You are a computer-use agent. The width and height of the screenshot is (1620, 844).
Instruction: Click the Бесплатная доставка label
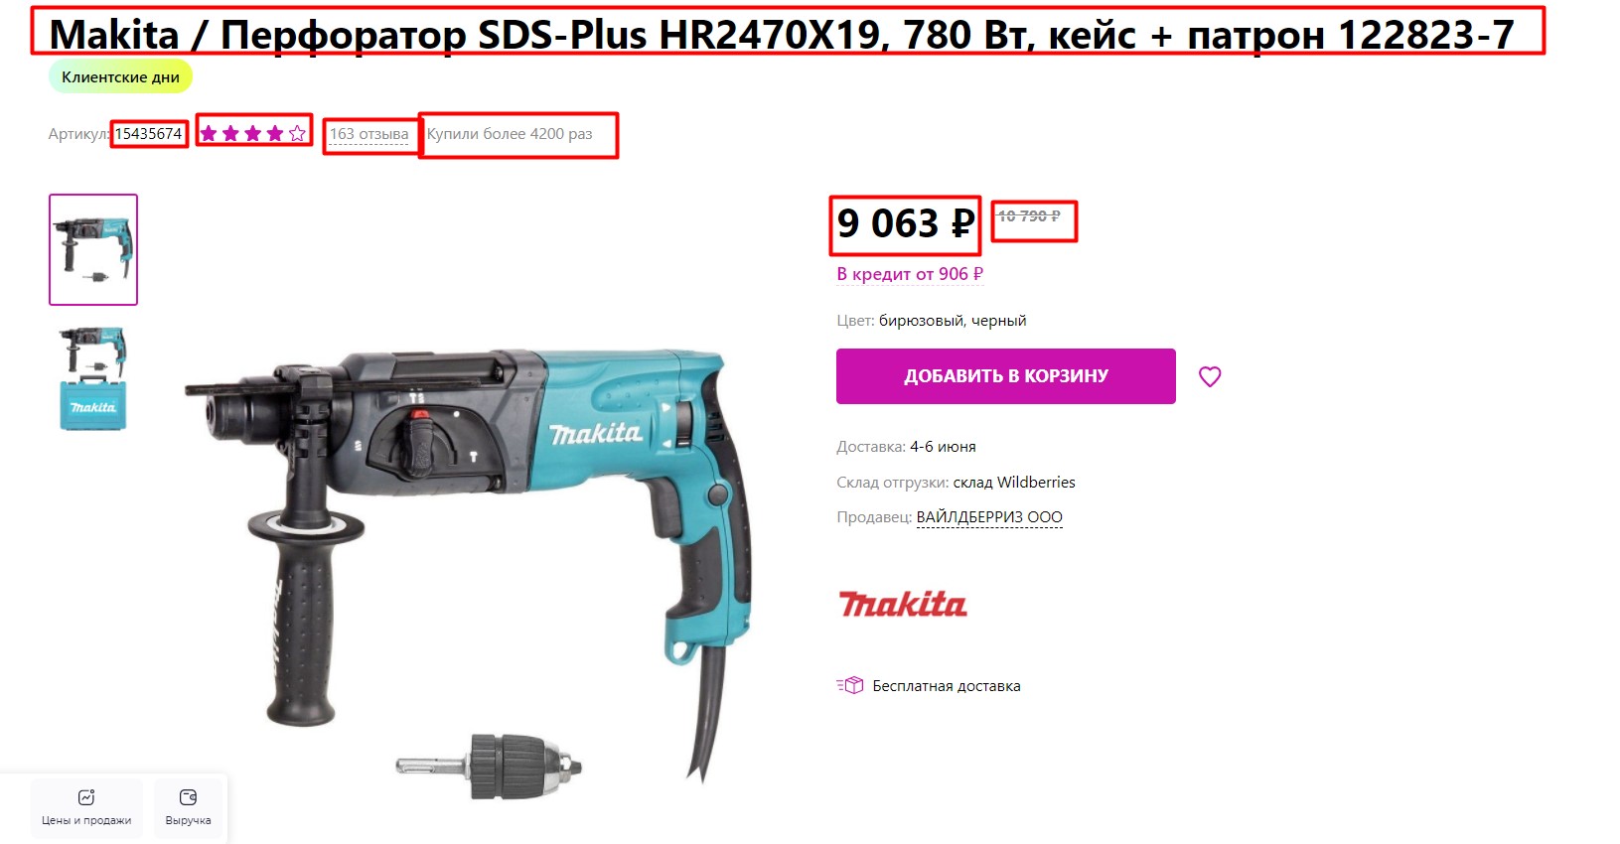pos(947,686)
